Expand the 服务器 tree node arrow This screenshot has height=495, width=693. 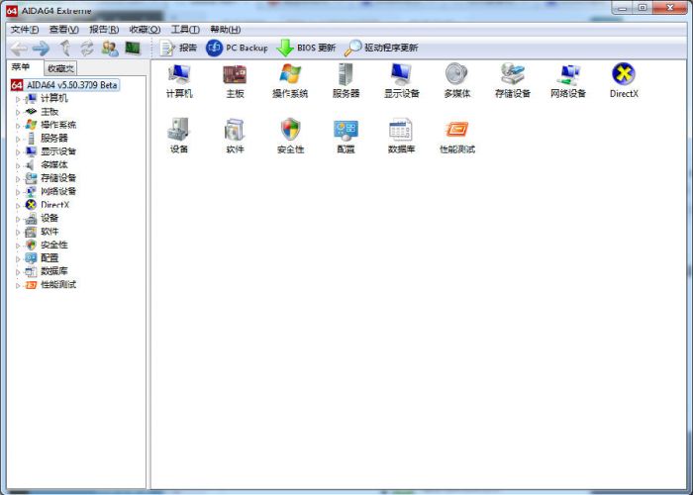[18, 139]
